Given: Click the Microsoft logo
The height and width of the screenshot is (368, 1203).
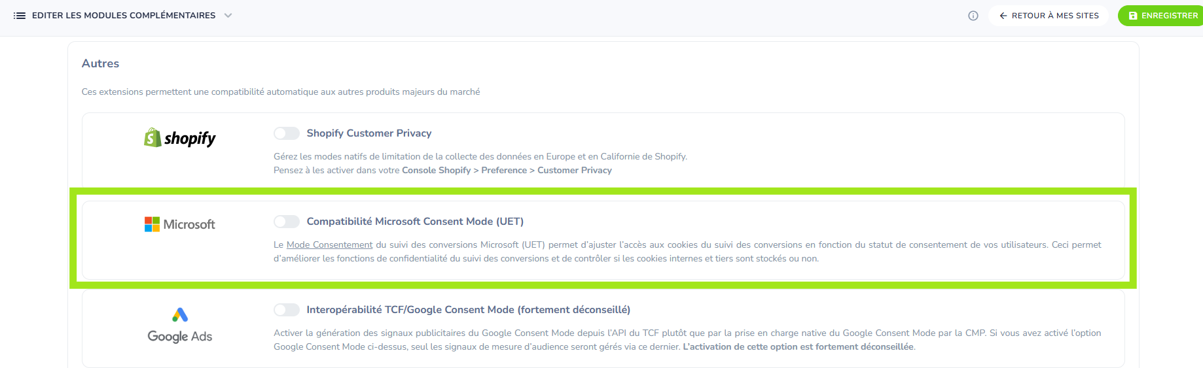Looking at the screenshot, I should pyautogui.click(x=180, y=224).
